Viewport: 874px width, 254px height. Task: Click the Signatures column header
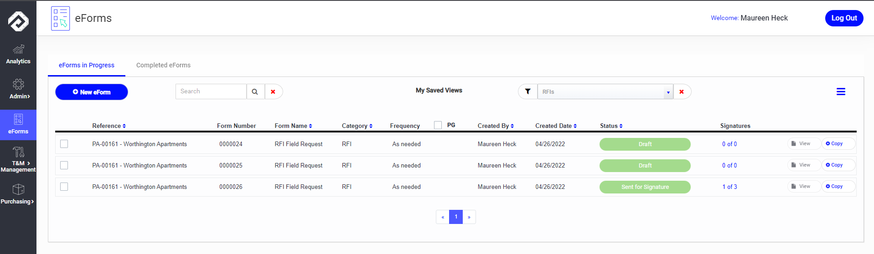(x=735, y=126)
